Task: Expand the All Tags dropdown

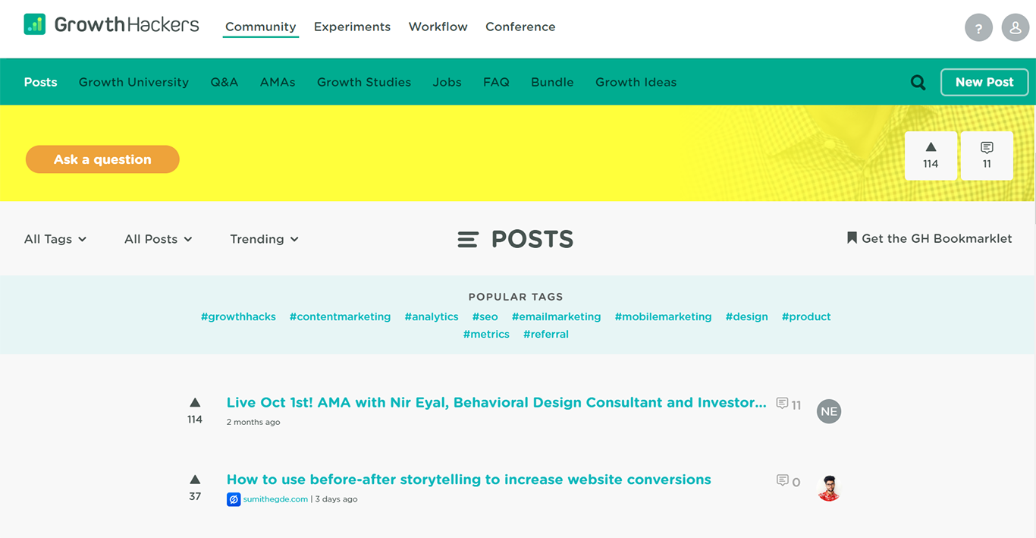Action: [55, 239]
